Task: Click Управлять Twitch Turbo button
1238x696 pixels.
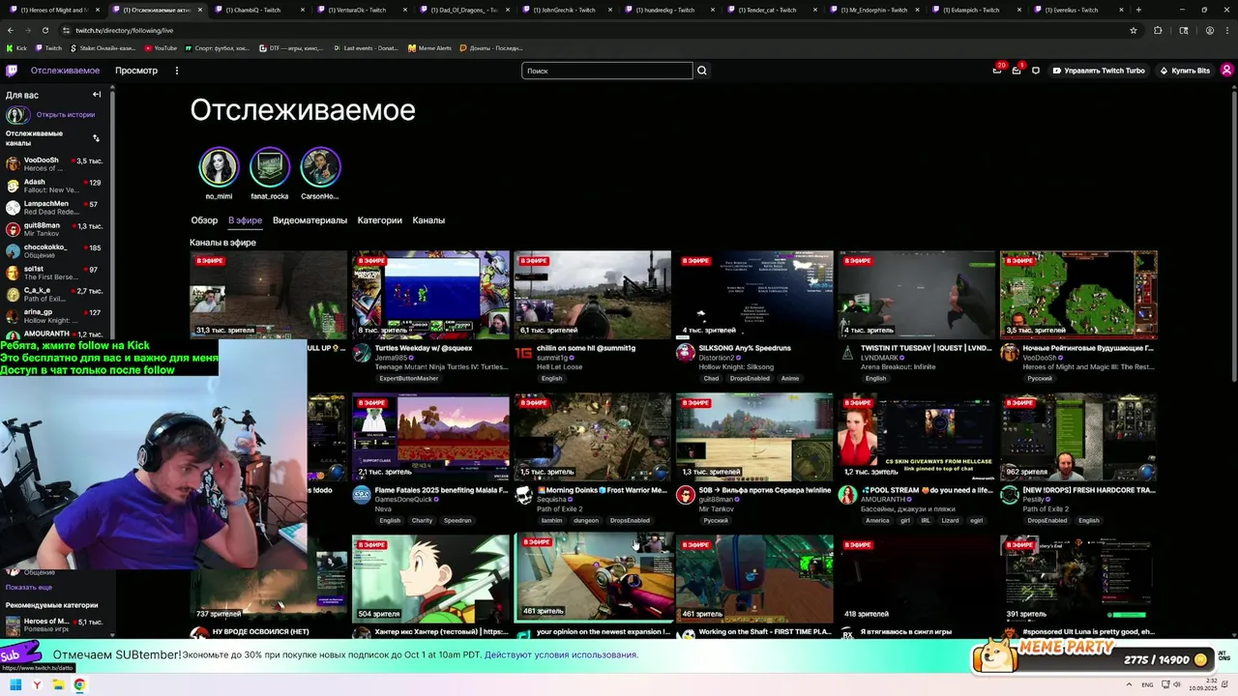Action: (1099, 71)
